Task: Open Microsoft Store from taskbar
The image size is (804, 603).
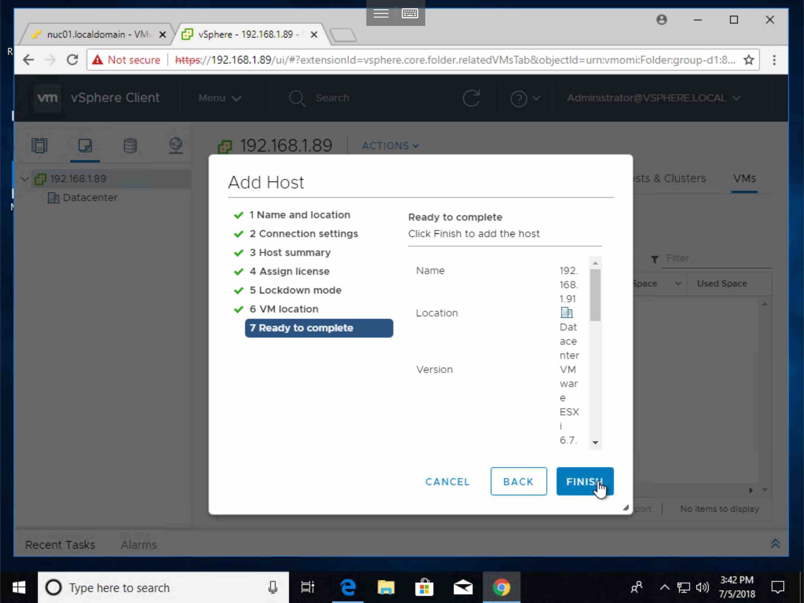Action: (424, 588)
